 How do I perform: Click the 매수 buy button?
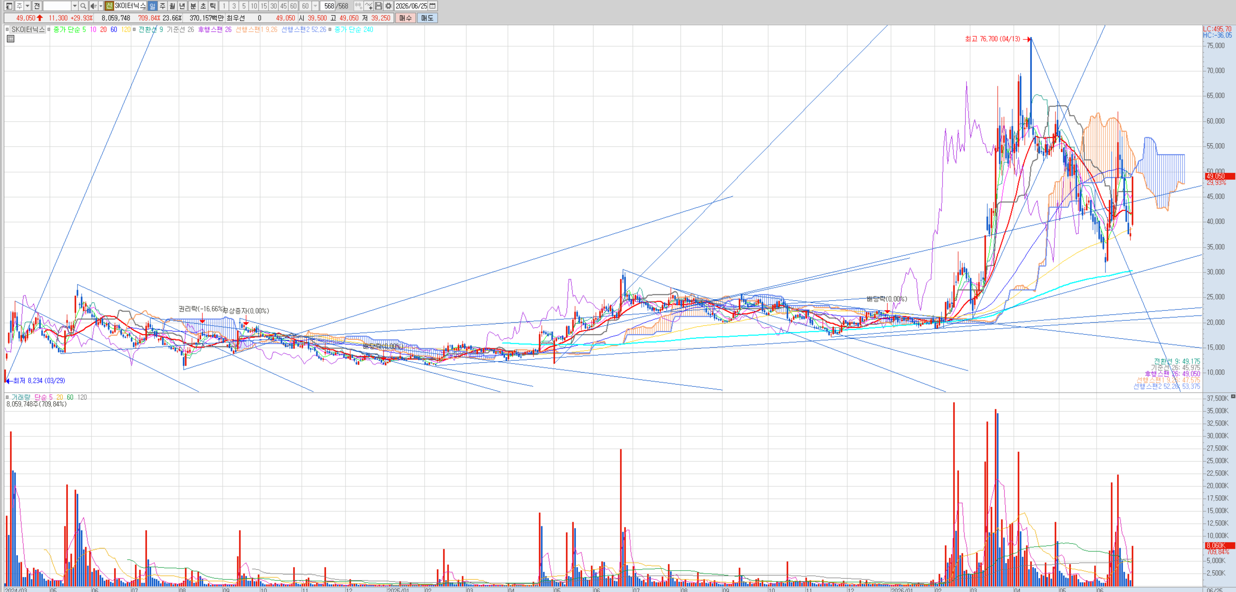pos(405,18)
